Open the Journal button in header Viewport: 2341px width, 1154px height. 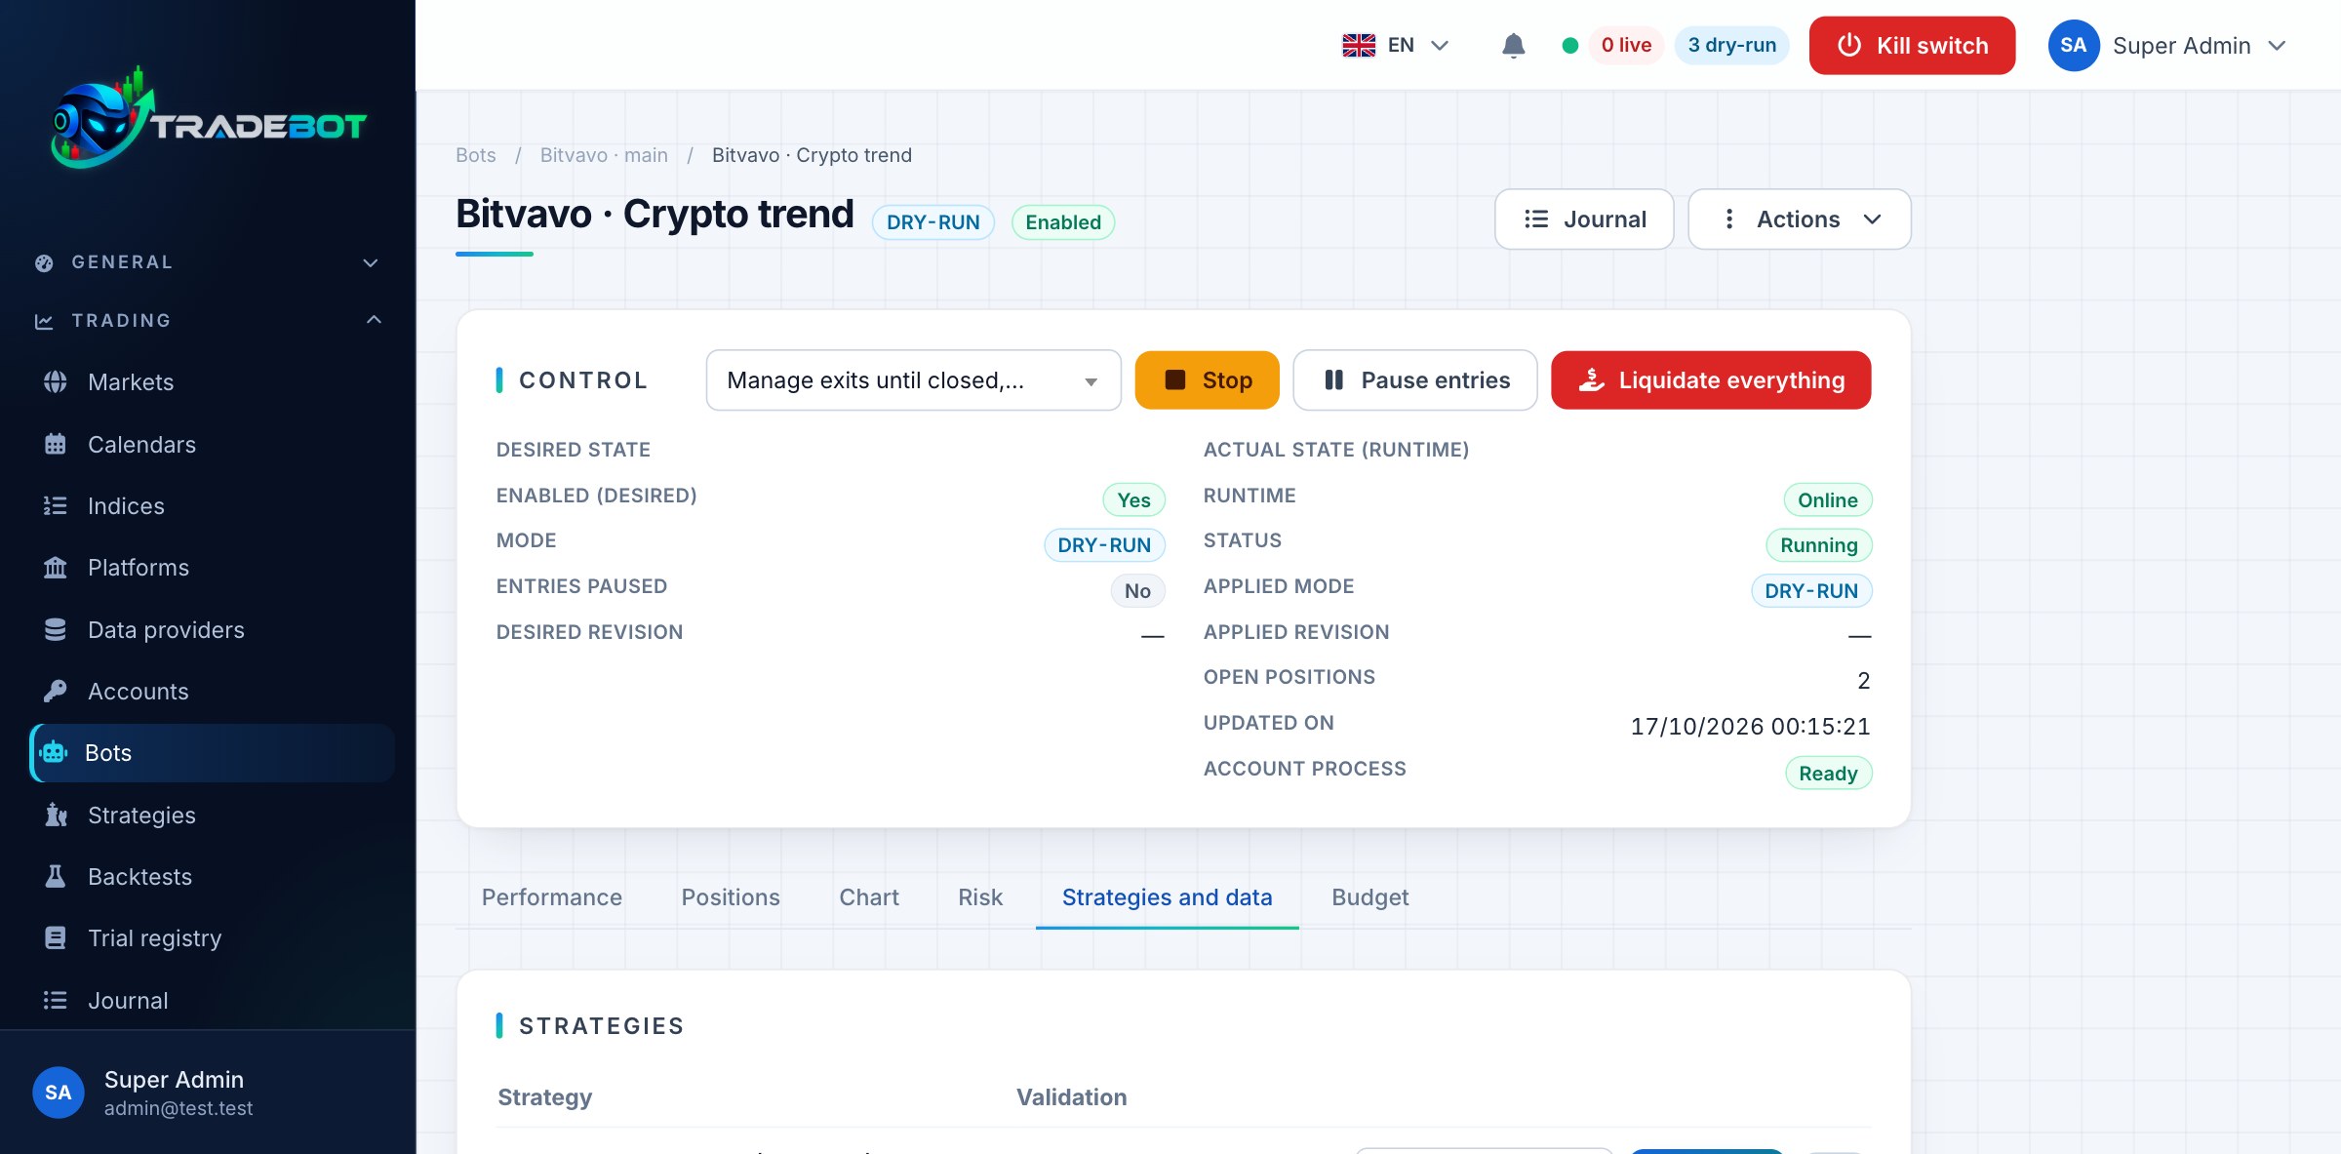[x=1584, y=219]
